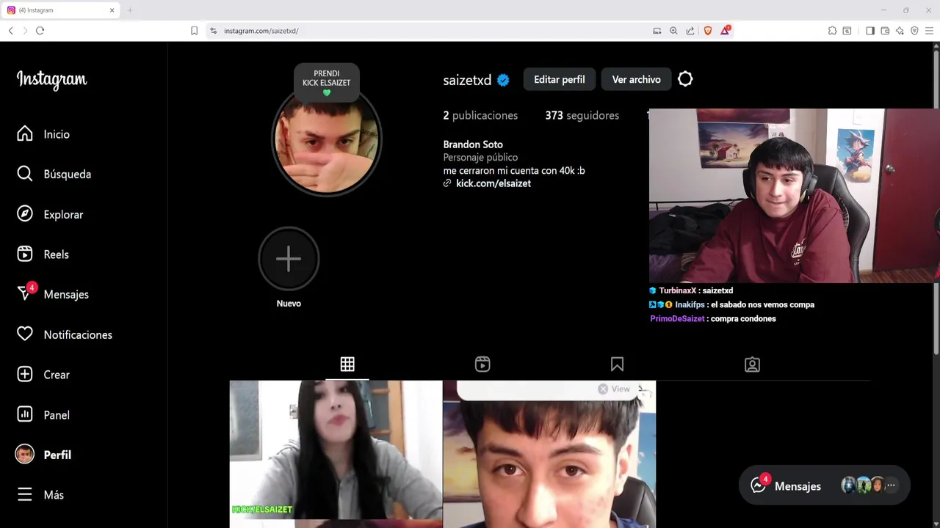Click the TurbinaxX chat username
Image resolution: width=940 pixels, height=528 pixels.
pos(677,290)
